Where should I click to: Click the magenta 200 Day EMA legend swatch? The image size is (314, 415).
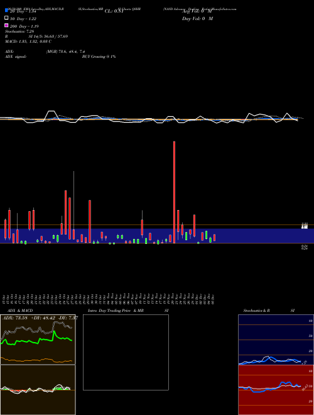click(x=6, y=25)
